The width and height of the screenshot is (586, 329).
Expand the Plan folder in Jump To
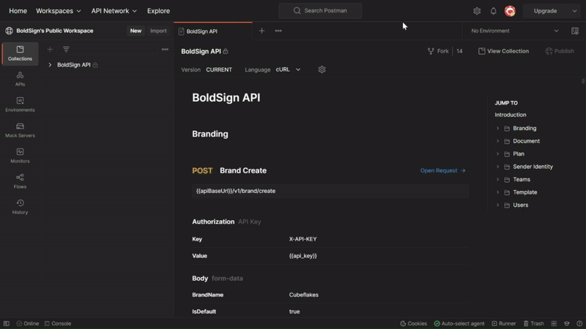497,154
